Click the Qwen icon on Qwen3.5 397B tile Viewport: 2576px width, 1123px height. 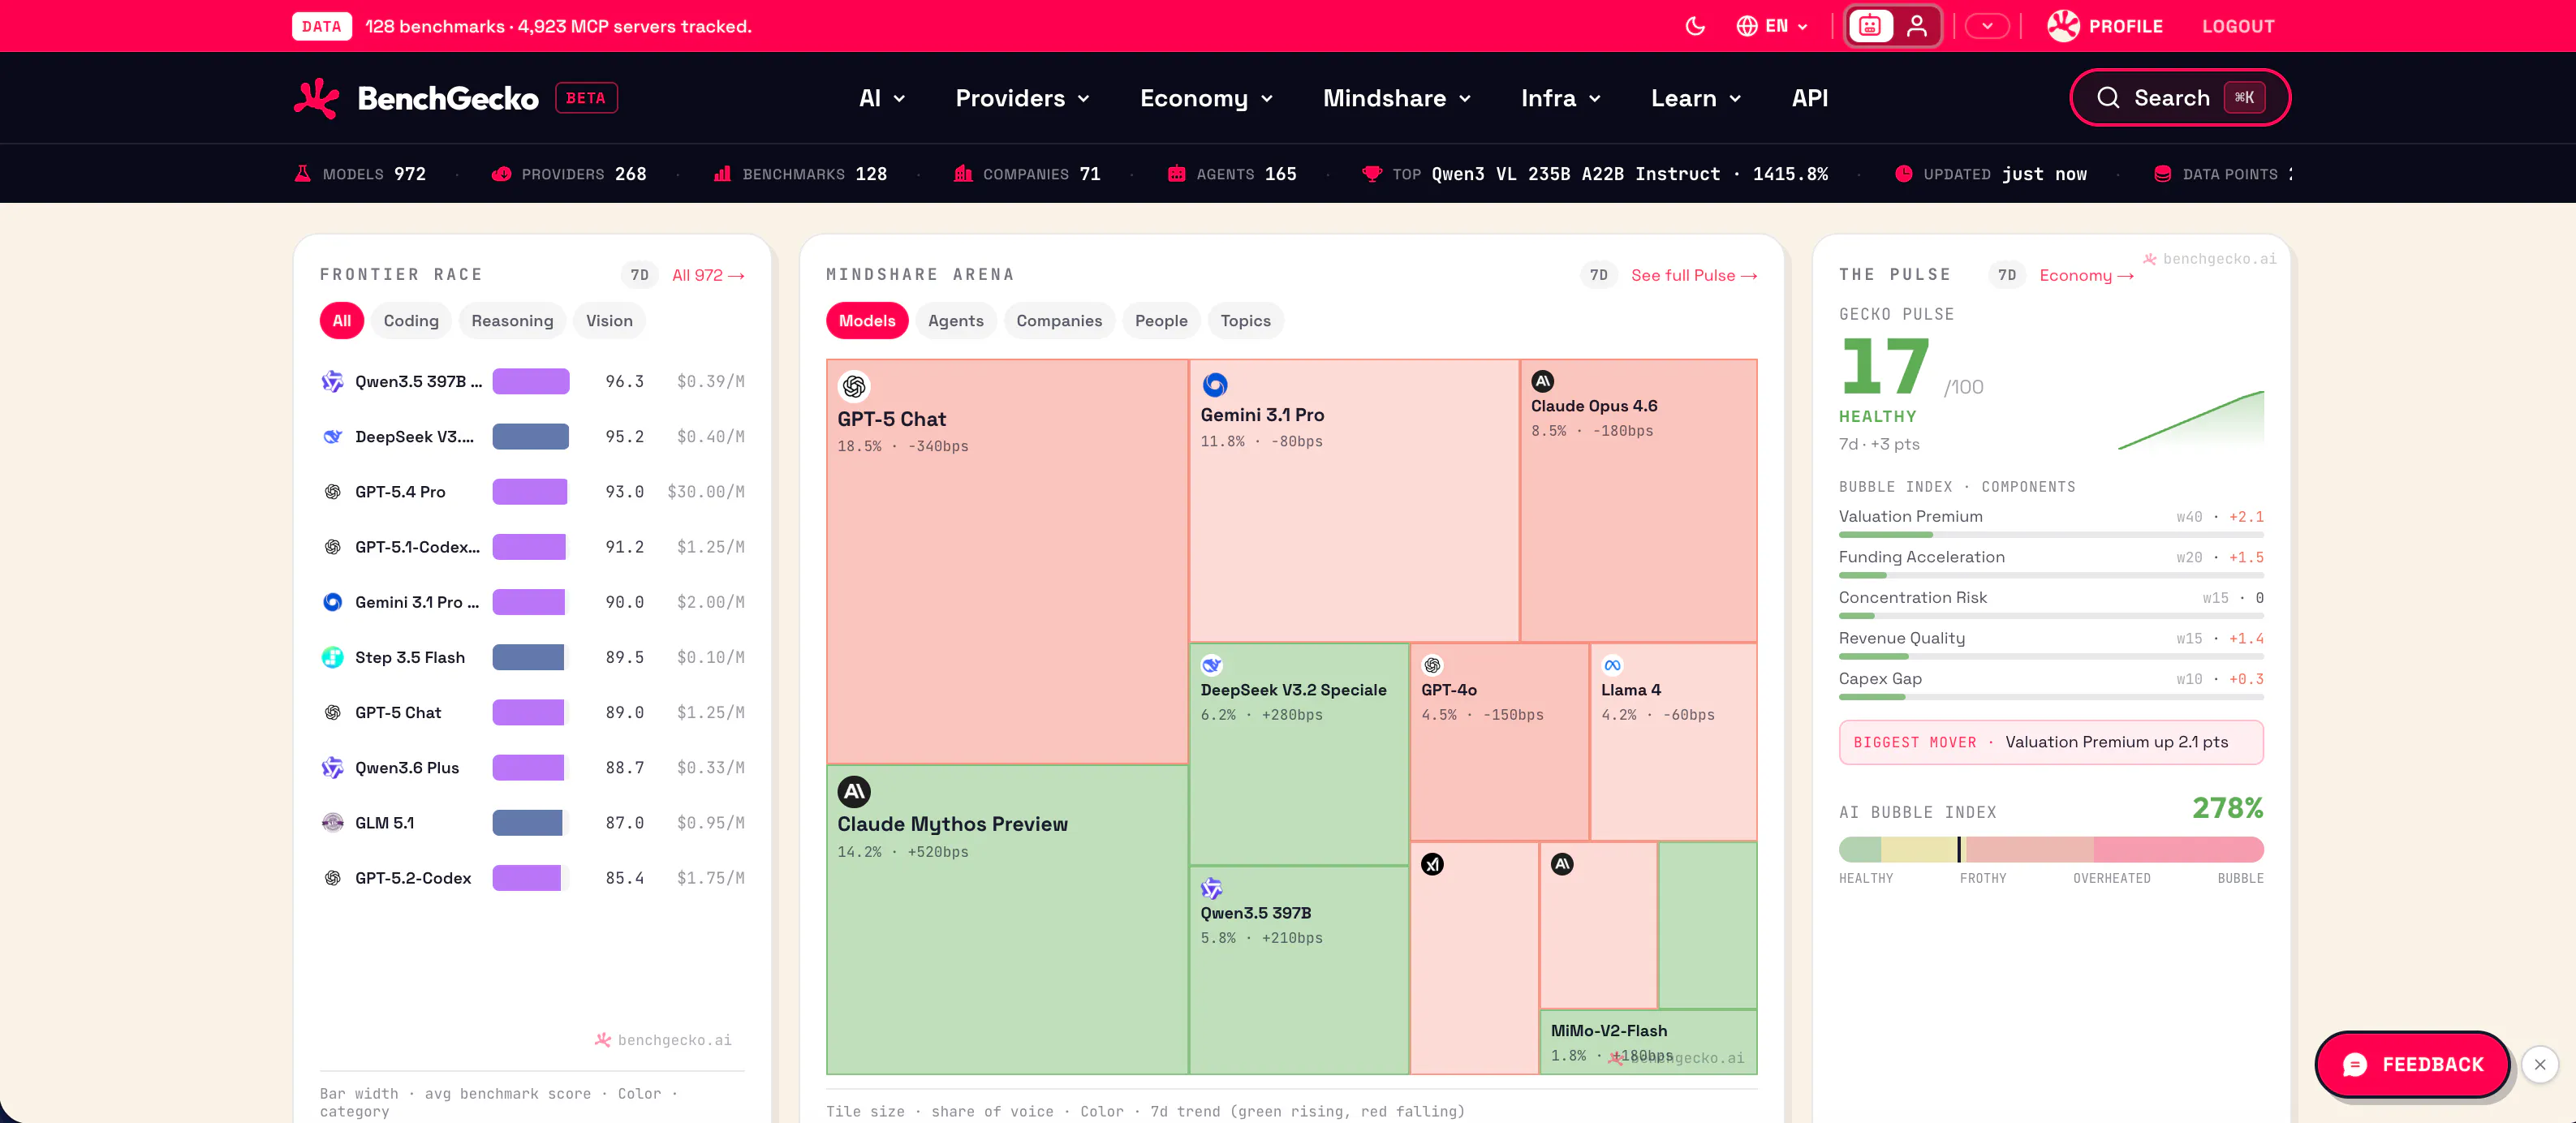(1212, 888)
